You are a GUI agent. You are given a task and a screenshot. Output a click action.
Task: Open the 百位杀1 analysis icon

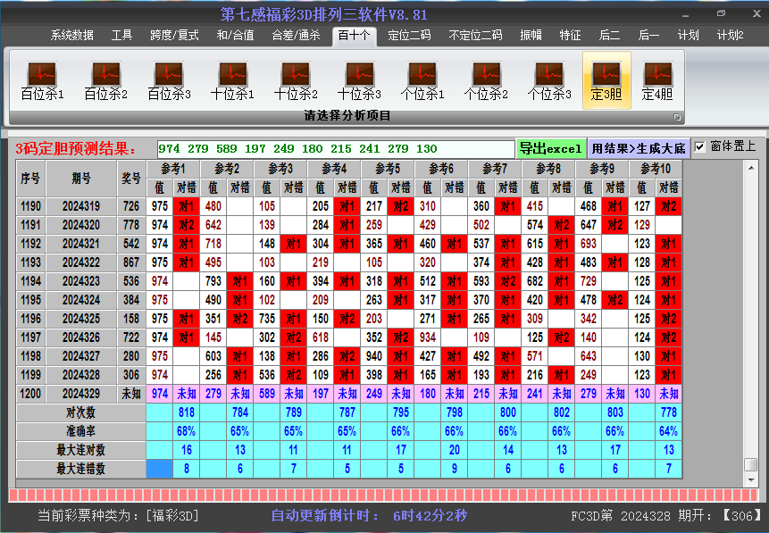click(42, 81)
